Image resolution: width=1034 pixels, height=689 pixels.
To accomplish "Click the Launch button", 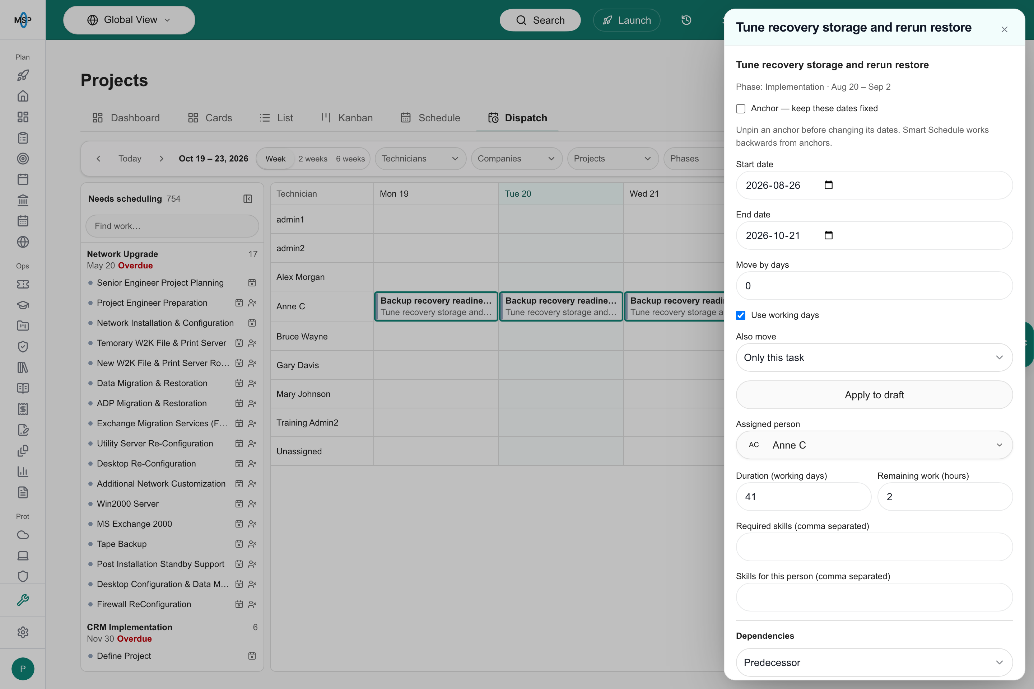I will pos(627,20).
